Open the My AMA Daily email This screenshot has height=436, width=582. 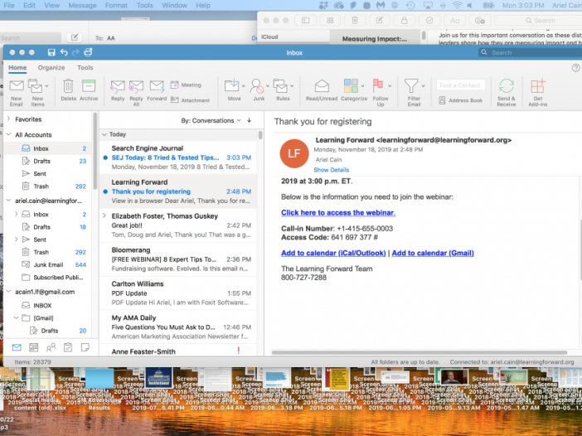pyautogui.click(x=178, y=327)
